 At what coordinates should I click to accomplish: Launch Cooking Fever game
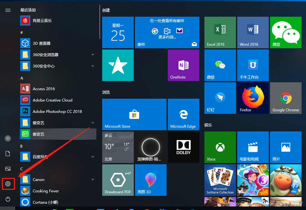(58, 191)
